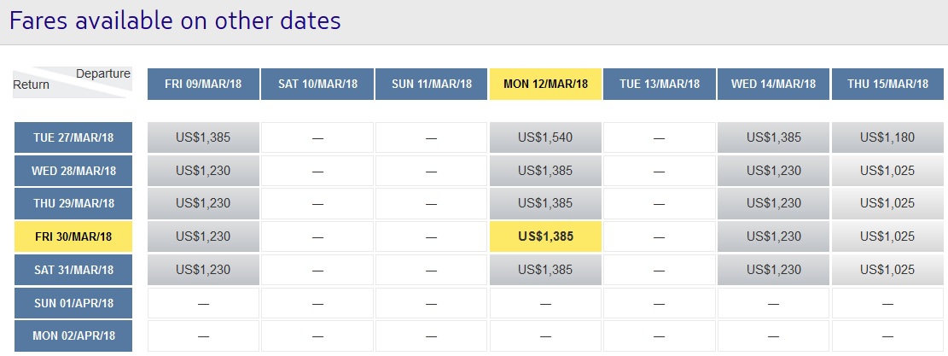Choose SAT 10/MAR/18 departure date header
Screen dimensions: 948x356
[317, 84]
